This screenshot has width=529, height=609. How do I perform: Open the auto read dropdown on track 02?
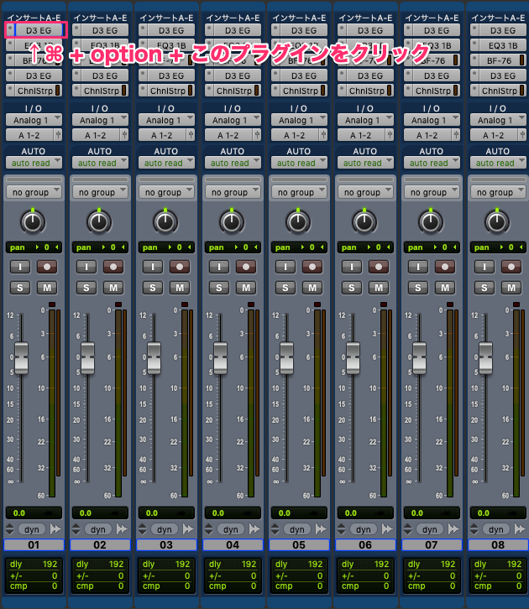click(99, 164)
